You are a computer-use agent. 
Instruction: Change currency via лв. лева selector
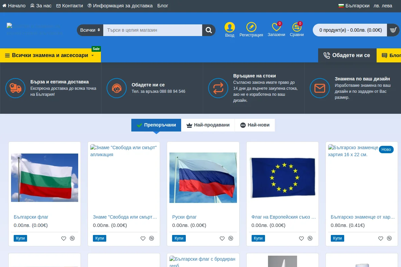[383, 6]
